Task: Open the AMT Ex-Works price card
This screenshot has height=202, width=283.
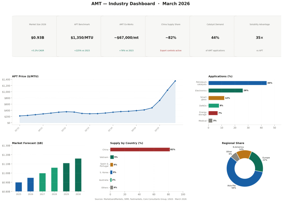Action: pos(126,36)
